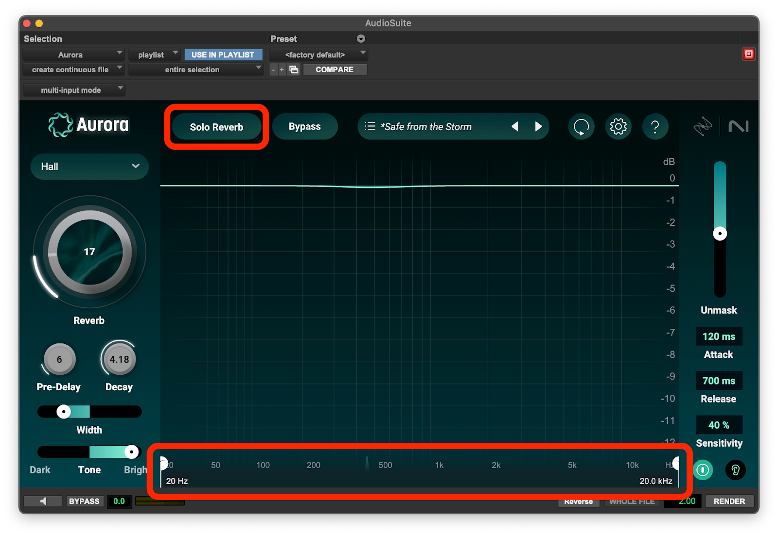The width and height of the screenshot is (778, 536).
Task: Click the Pre-Delay knob
Action: tap(59, 359)
